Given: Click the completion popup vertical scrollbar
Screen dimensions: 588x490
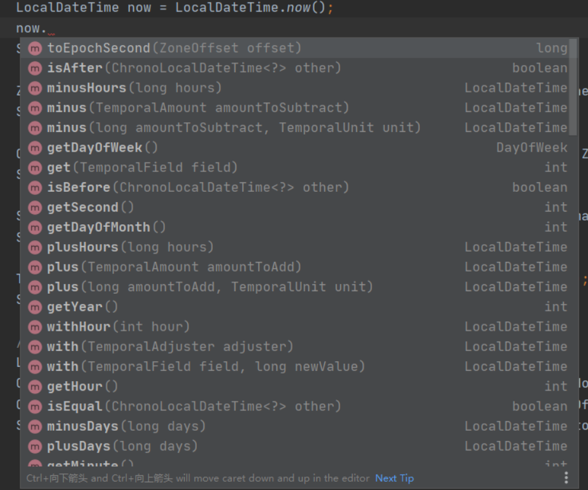Looking at the screenshot, I should pos(573,87).
